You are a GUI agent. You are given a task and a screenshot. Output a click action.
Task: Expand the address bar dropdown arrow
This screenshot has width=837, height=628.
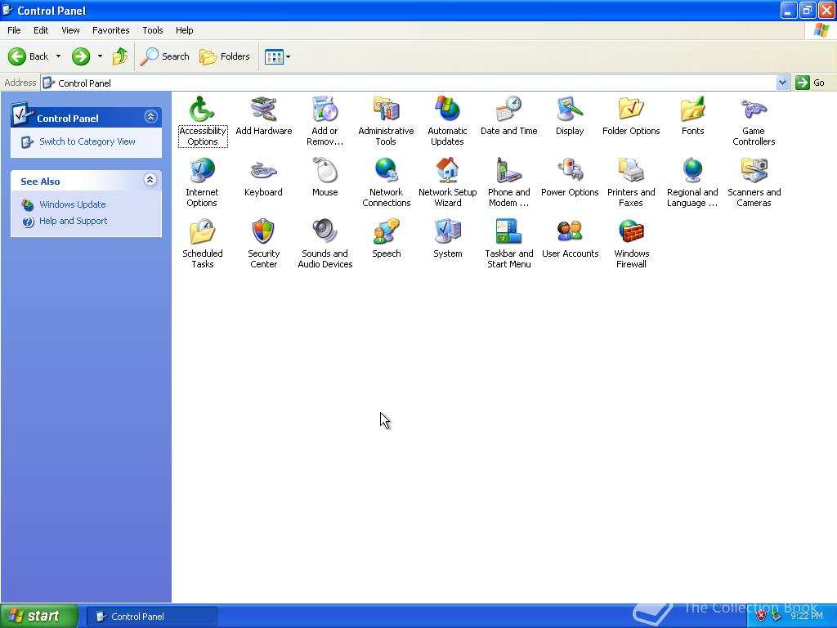(x=782, y=83)
